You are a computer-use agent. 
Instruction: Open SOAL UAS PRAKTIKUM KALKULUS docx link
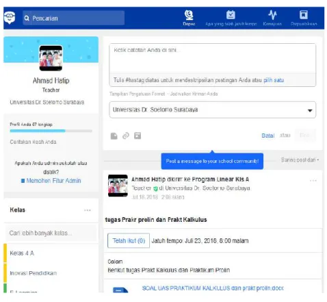pyautogui.click(x=213, y=288)
